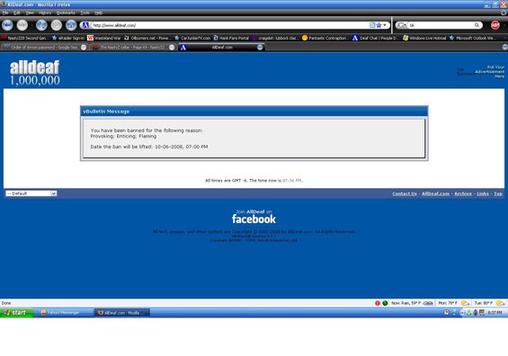The height and width of the screenshot is (356, 508).
Task: Expand the Google search engine selector
Action: (402, 25)
